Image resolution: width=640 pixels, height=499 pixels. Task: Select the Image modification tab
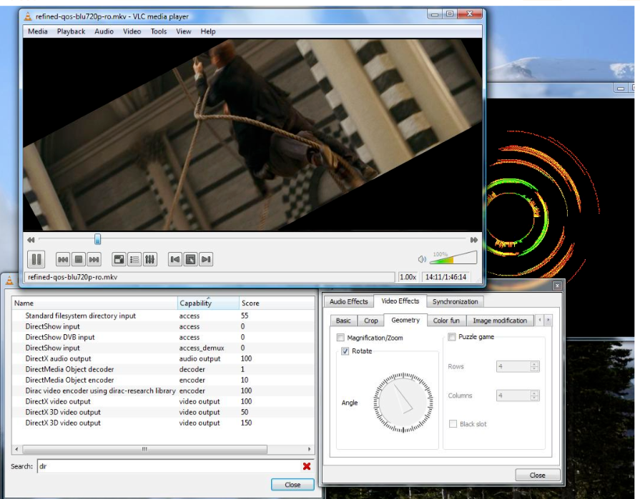click(x=500, y=321)
